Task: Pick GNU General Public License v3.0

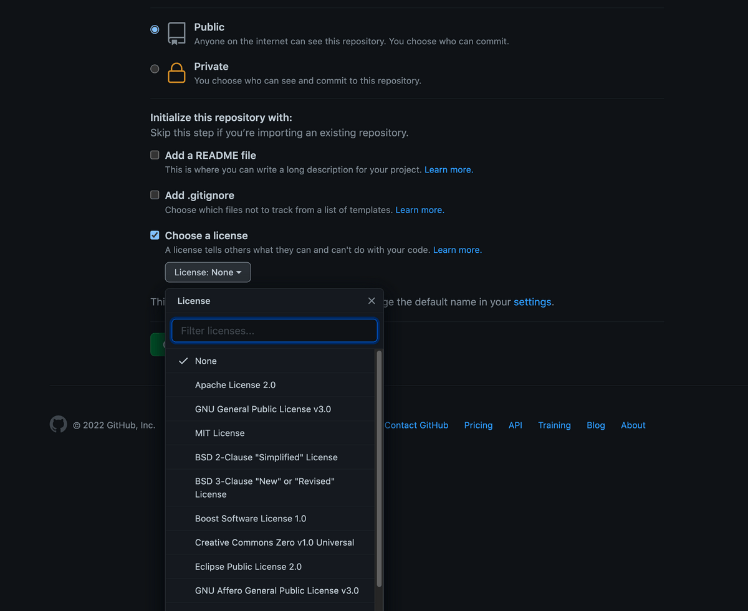Action: (x=262, y=409)
